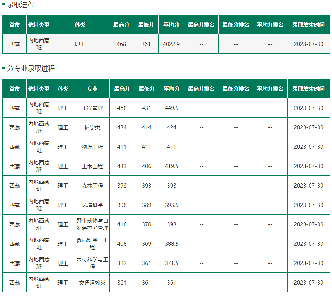This screenshot has height=296, width=332.
Task: Click the average score 388.5 for 食品科学与工程
Action: click(x=172, y=244)
